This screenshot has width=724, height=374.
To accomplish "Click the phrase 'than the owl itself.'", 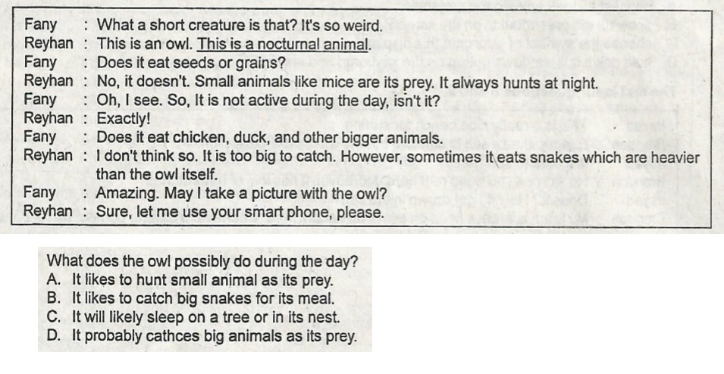I will point(156,174).
